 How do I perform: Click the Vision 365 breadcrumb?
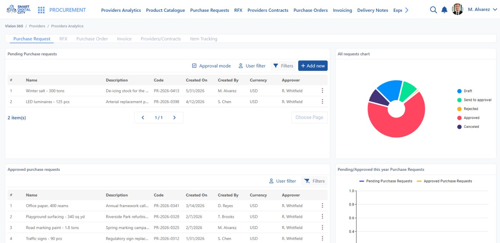pos(14,26)
